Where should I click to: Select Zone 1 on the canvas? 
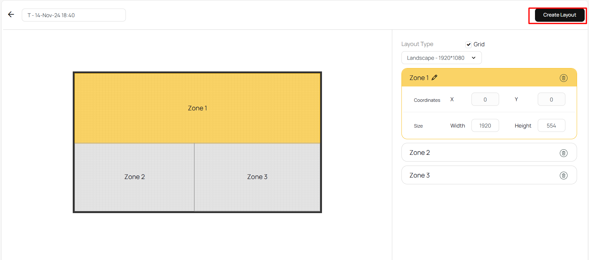[197, 108]
